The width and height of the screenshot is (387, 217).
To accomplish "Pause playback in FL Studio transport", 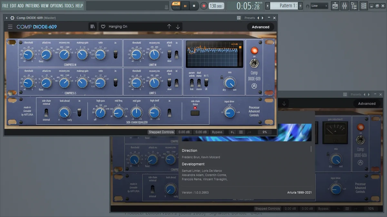I will tap(185, 6).
